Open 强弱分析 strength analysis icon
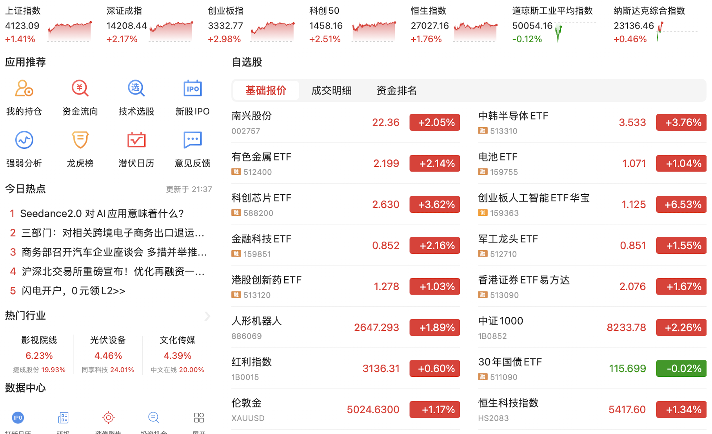The height and width of the screenshot is (434, 712). tap(24, 140)
